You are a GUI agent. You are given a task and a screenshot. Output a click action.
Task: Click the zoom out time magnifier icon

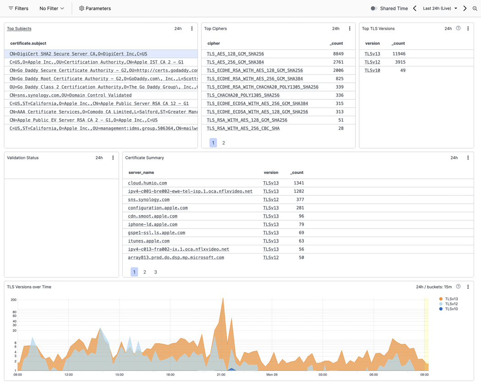click(475, 9)
